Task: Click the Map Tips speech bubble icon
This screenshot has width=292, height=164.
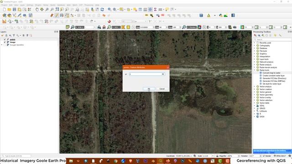Action: click(x=167, y=9)
